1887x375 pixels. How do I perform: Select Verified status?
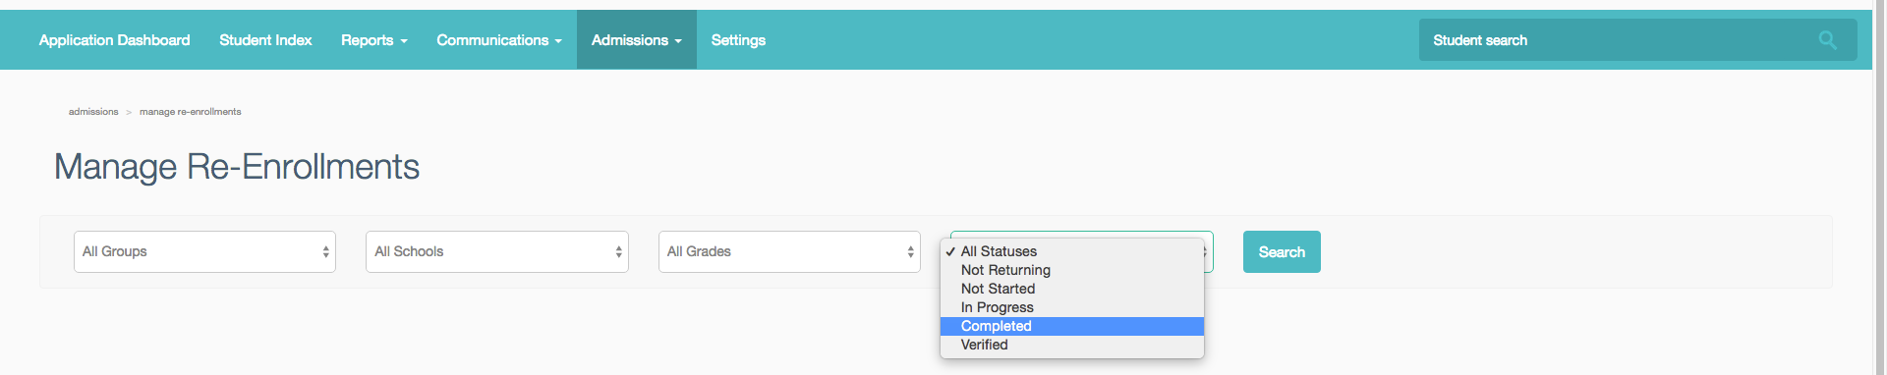pos(1072,345)
